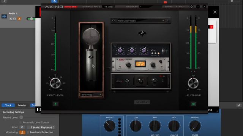Click the wrench tool icon at right
The image size is (243, 136).
pyautogui.click(x=239, y=105)
